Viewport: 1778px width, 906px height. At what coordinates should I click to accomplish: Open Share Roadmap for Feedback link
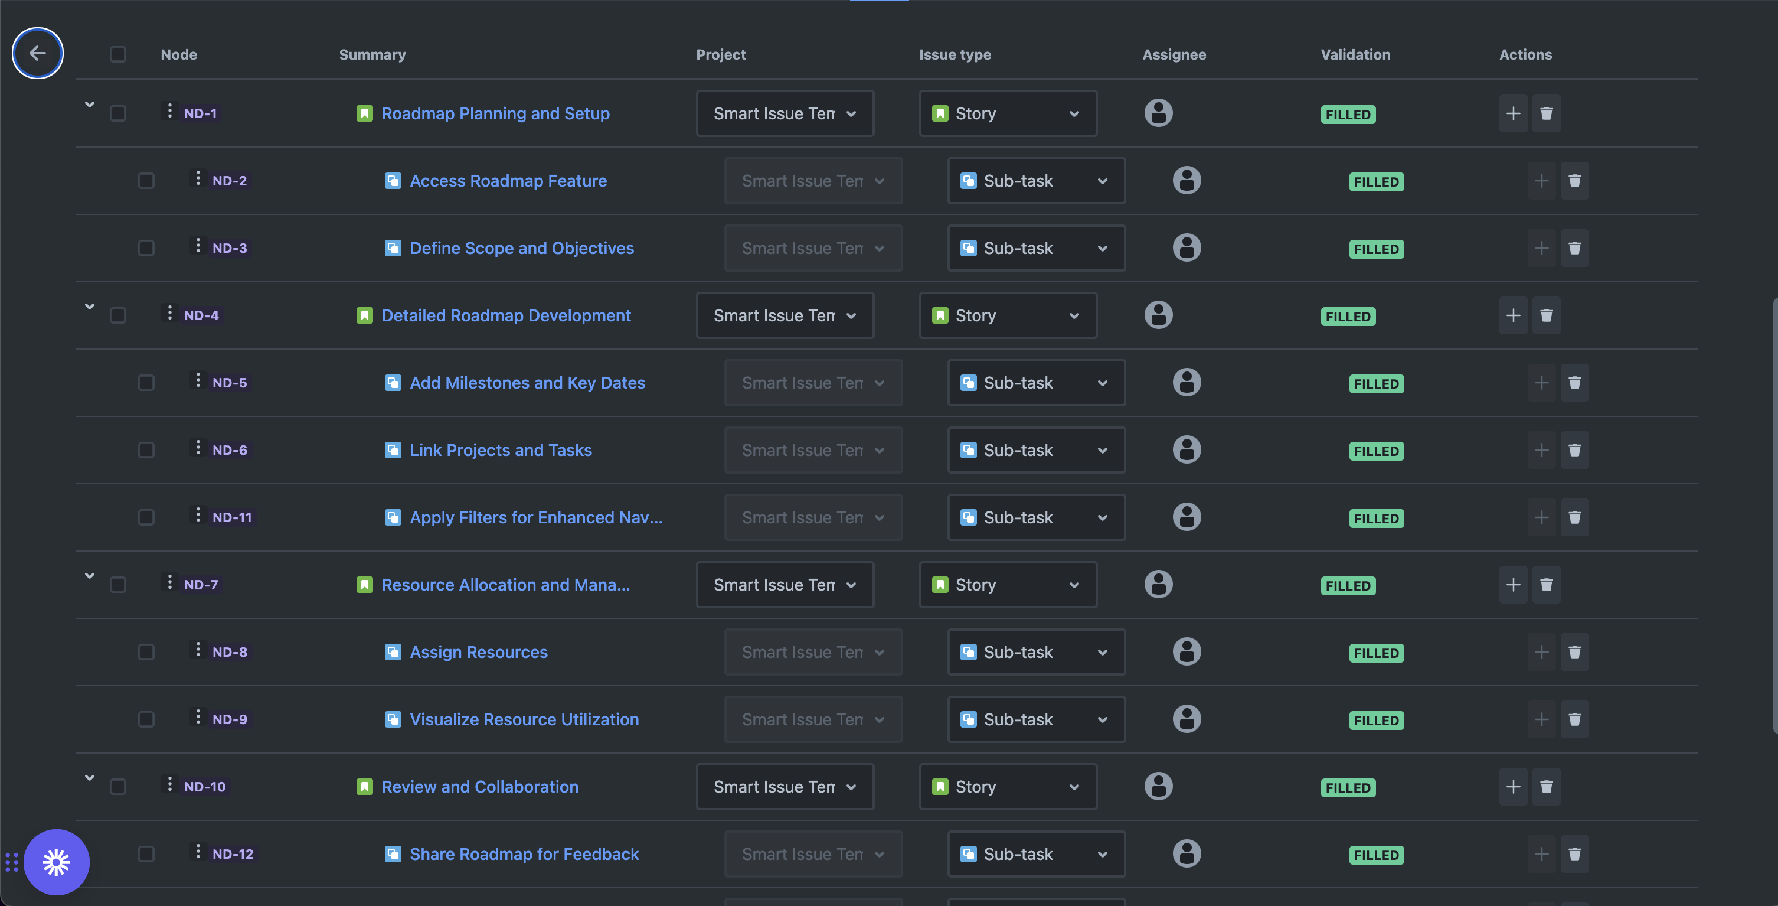524,854
